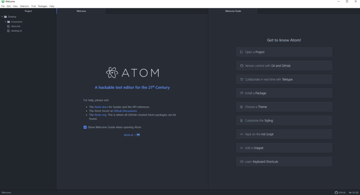
Task: Click the Welcome path in status bar
Action: point(6,193)
